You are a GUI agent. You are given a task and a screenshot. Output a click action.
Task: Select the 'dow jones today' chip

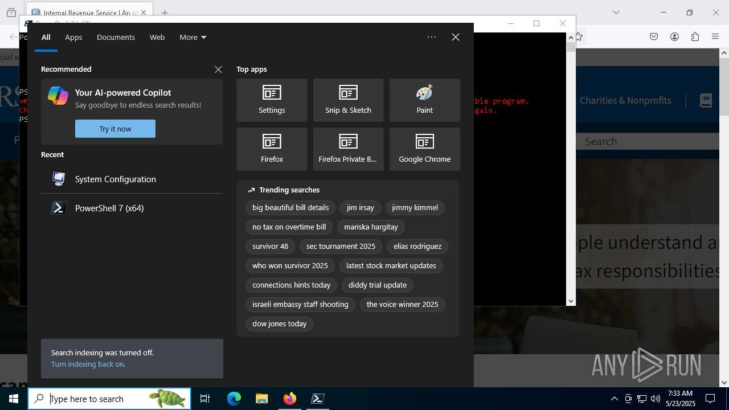[x=279, y=324]
